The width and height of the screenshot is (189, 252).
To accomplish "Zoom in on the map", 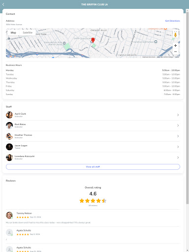I will (x=175, y=45).
